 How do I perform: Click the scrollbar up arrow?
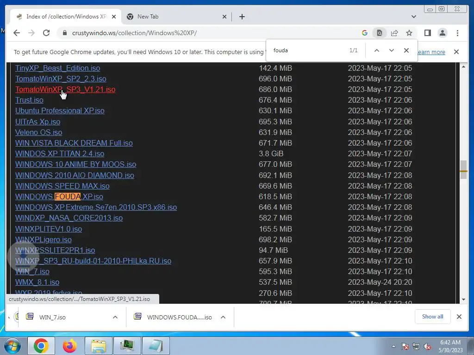coord(463,67)
